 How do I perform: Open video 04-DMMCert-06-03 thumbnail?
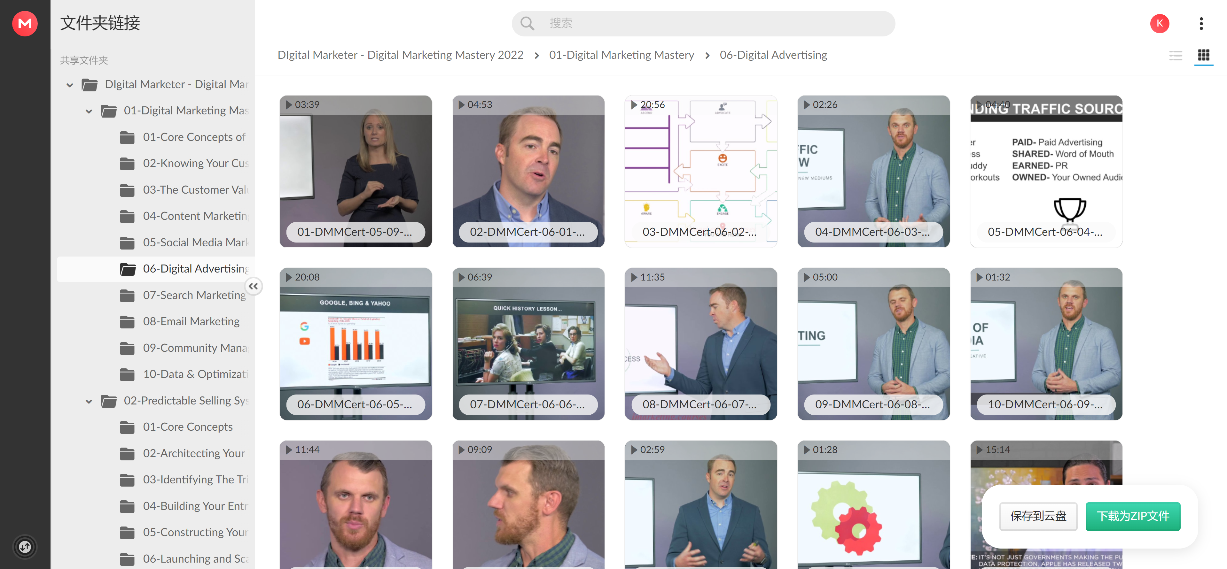click(873, 172)
